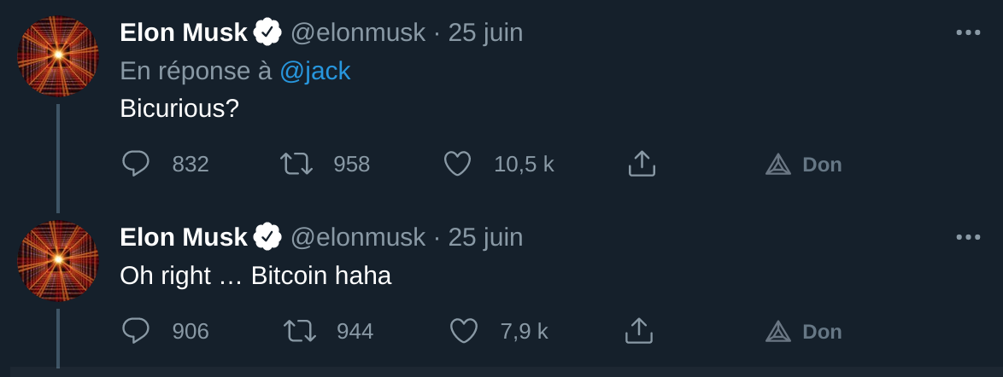The width and height of the screenshot is (1003, 377).
Task: Click the Brave tip icon on the "Bitcoin haha" tweet
Action: coord(778,332)
